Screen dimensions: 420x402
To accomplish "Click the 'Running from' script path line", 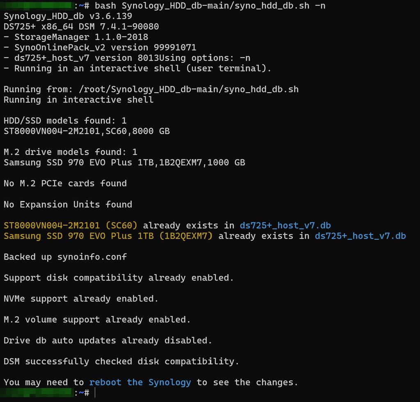I will [x=151, y=89].
